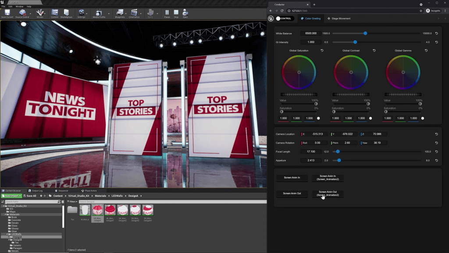Screen dimensions: 449x253
Task: Reset the Global Contrast color wheel
Action: (x=374, y=51)
